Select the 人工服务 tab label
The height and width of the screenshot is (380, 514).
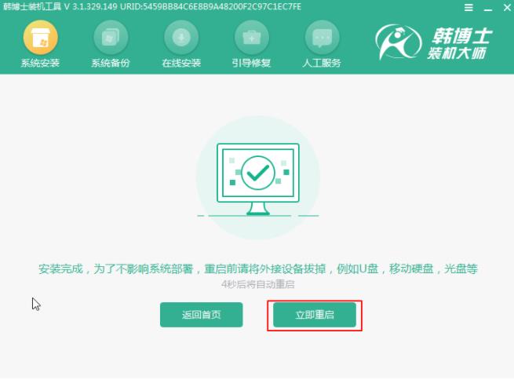tap(322, 63)
